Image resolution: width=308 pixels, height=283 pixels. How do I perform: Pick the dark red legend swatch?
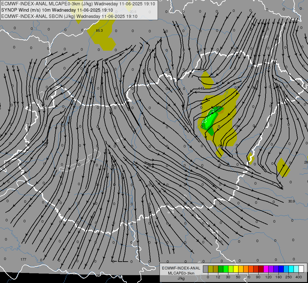click(261, 269)
